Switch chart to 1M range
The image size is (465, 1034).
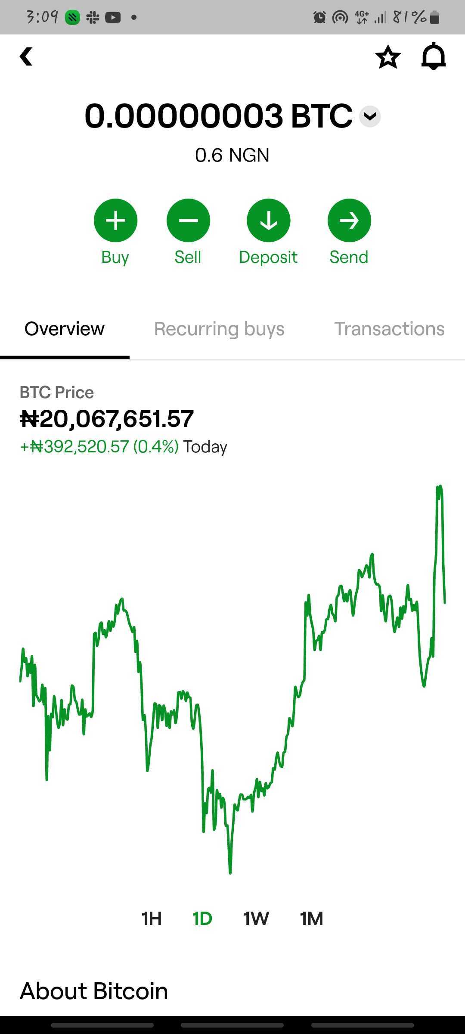tap(311, 919)
